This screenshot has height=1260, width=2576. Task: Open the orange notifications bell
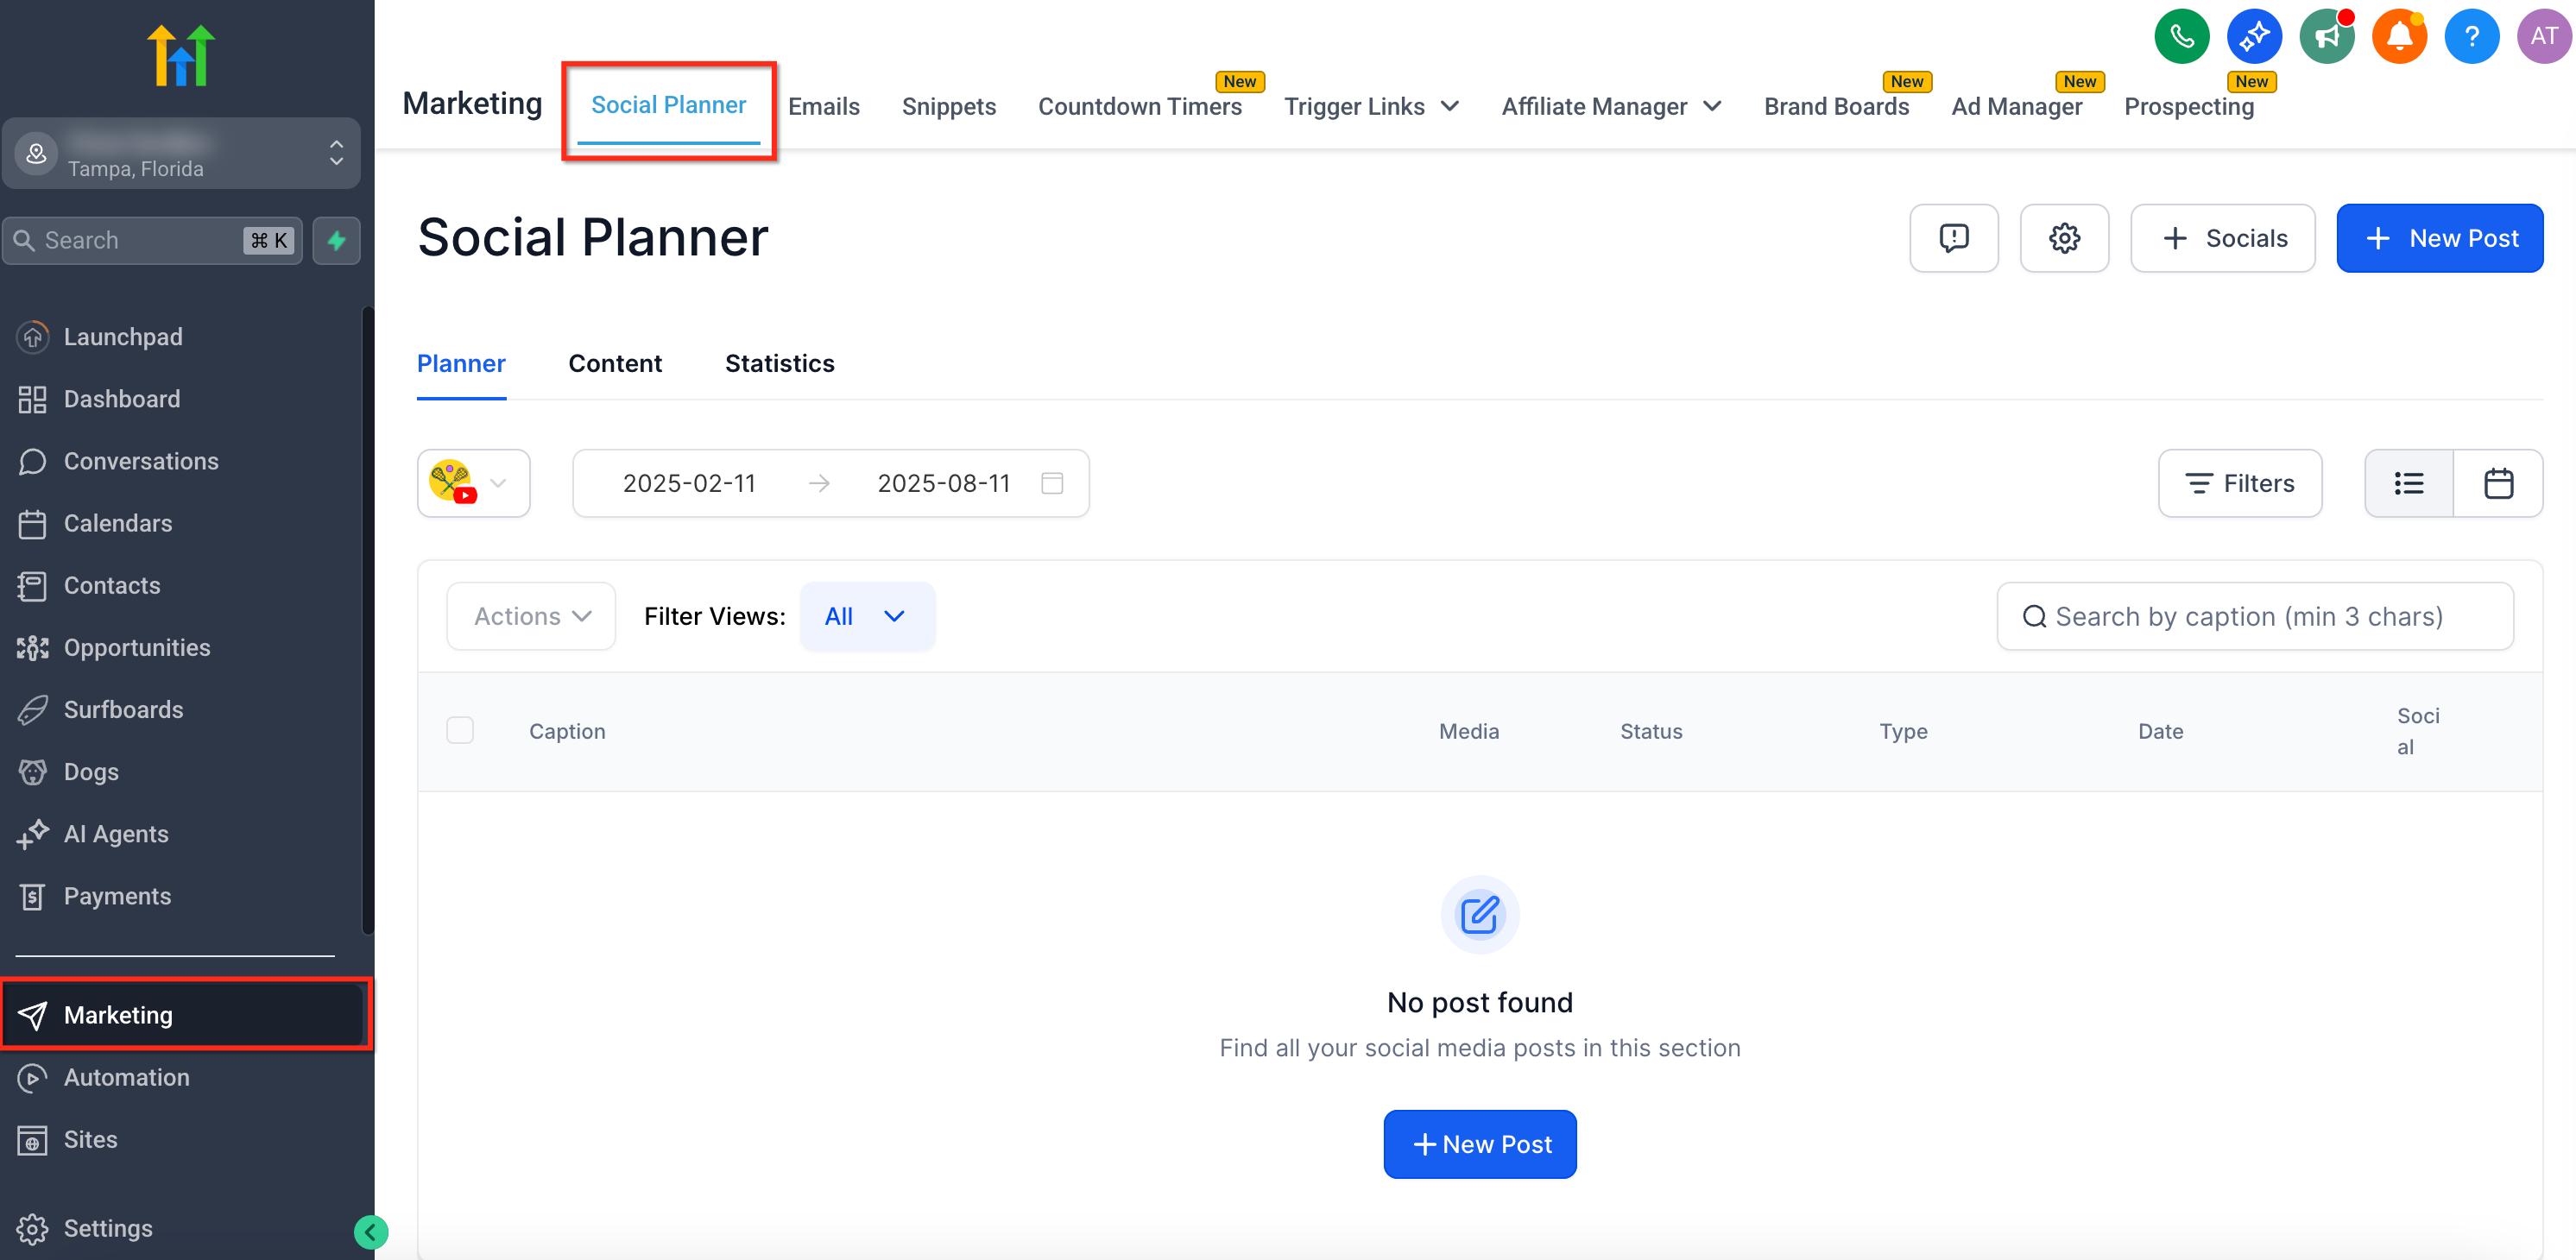click(2398, 37)
